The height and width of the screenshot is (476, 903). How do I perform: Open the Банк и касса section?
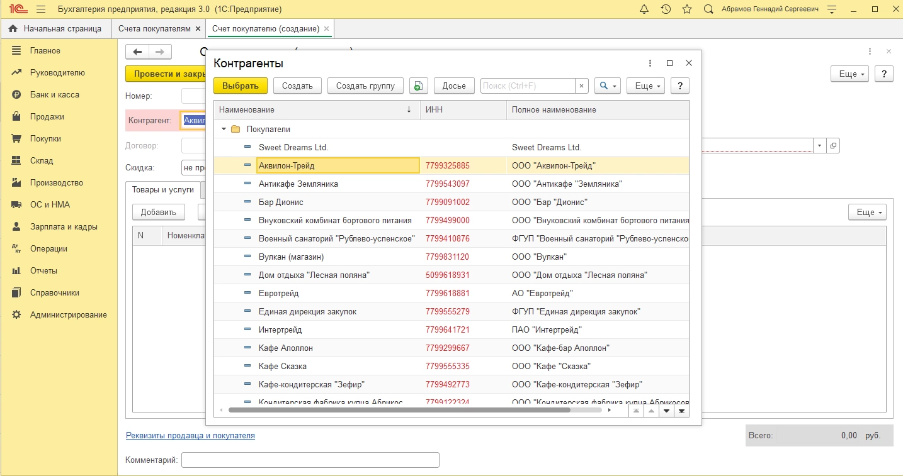click(x=55, y=94)
